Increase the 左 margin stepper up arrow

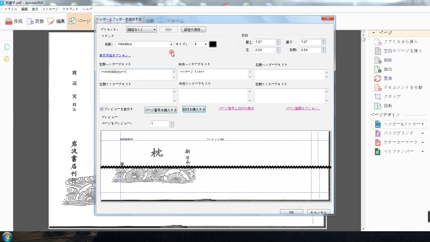tap(278, 48)
